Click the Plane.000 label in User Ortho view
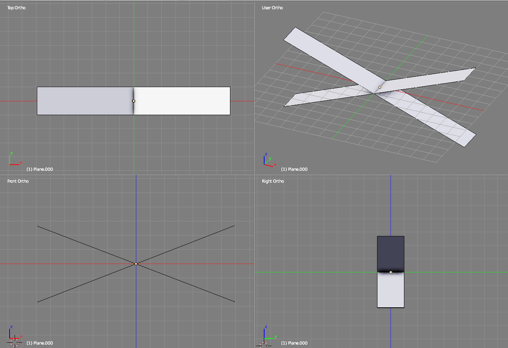Viewport: 508px width, 348px height. click(294, 169)
